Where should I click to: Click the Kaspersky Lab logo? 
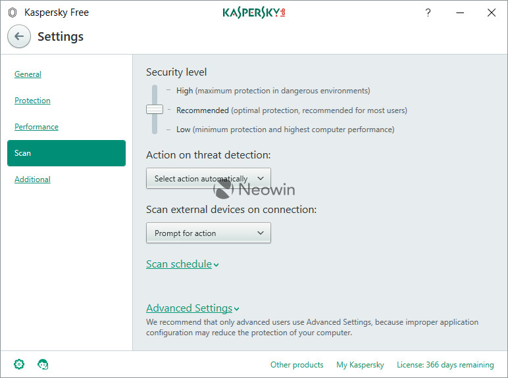(254, 12)
